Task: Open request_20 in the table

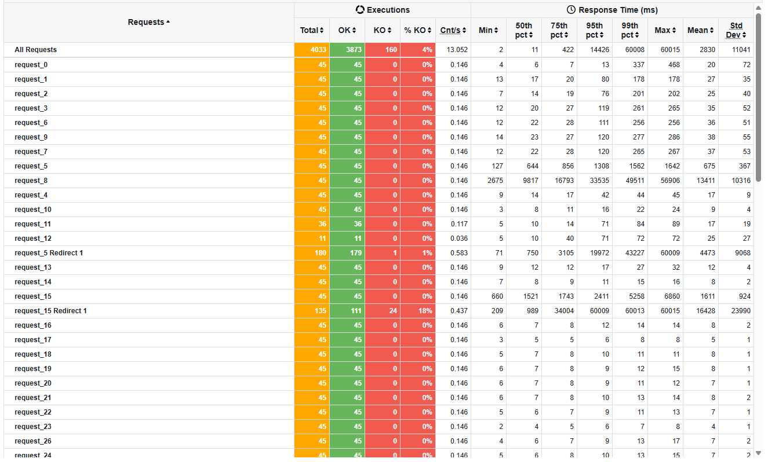Action: tap(33, 383)
